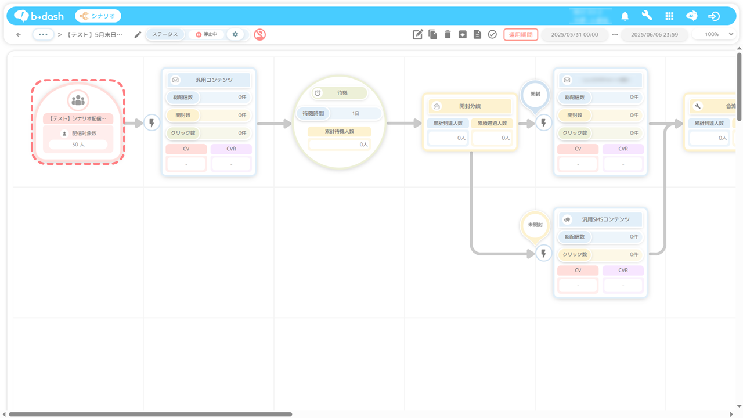Click 累計待機人数 label
This screenshot has width=743, height=418.
tap(340, 132)
